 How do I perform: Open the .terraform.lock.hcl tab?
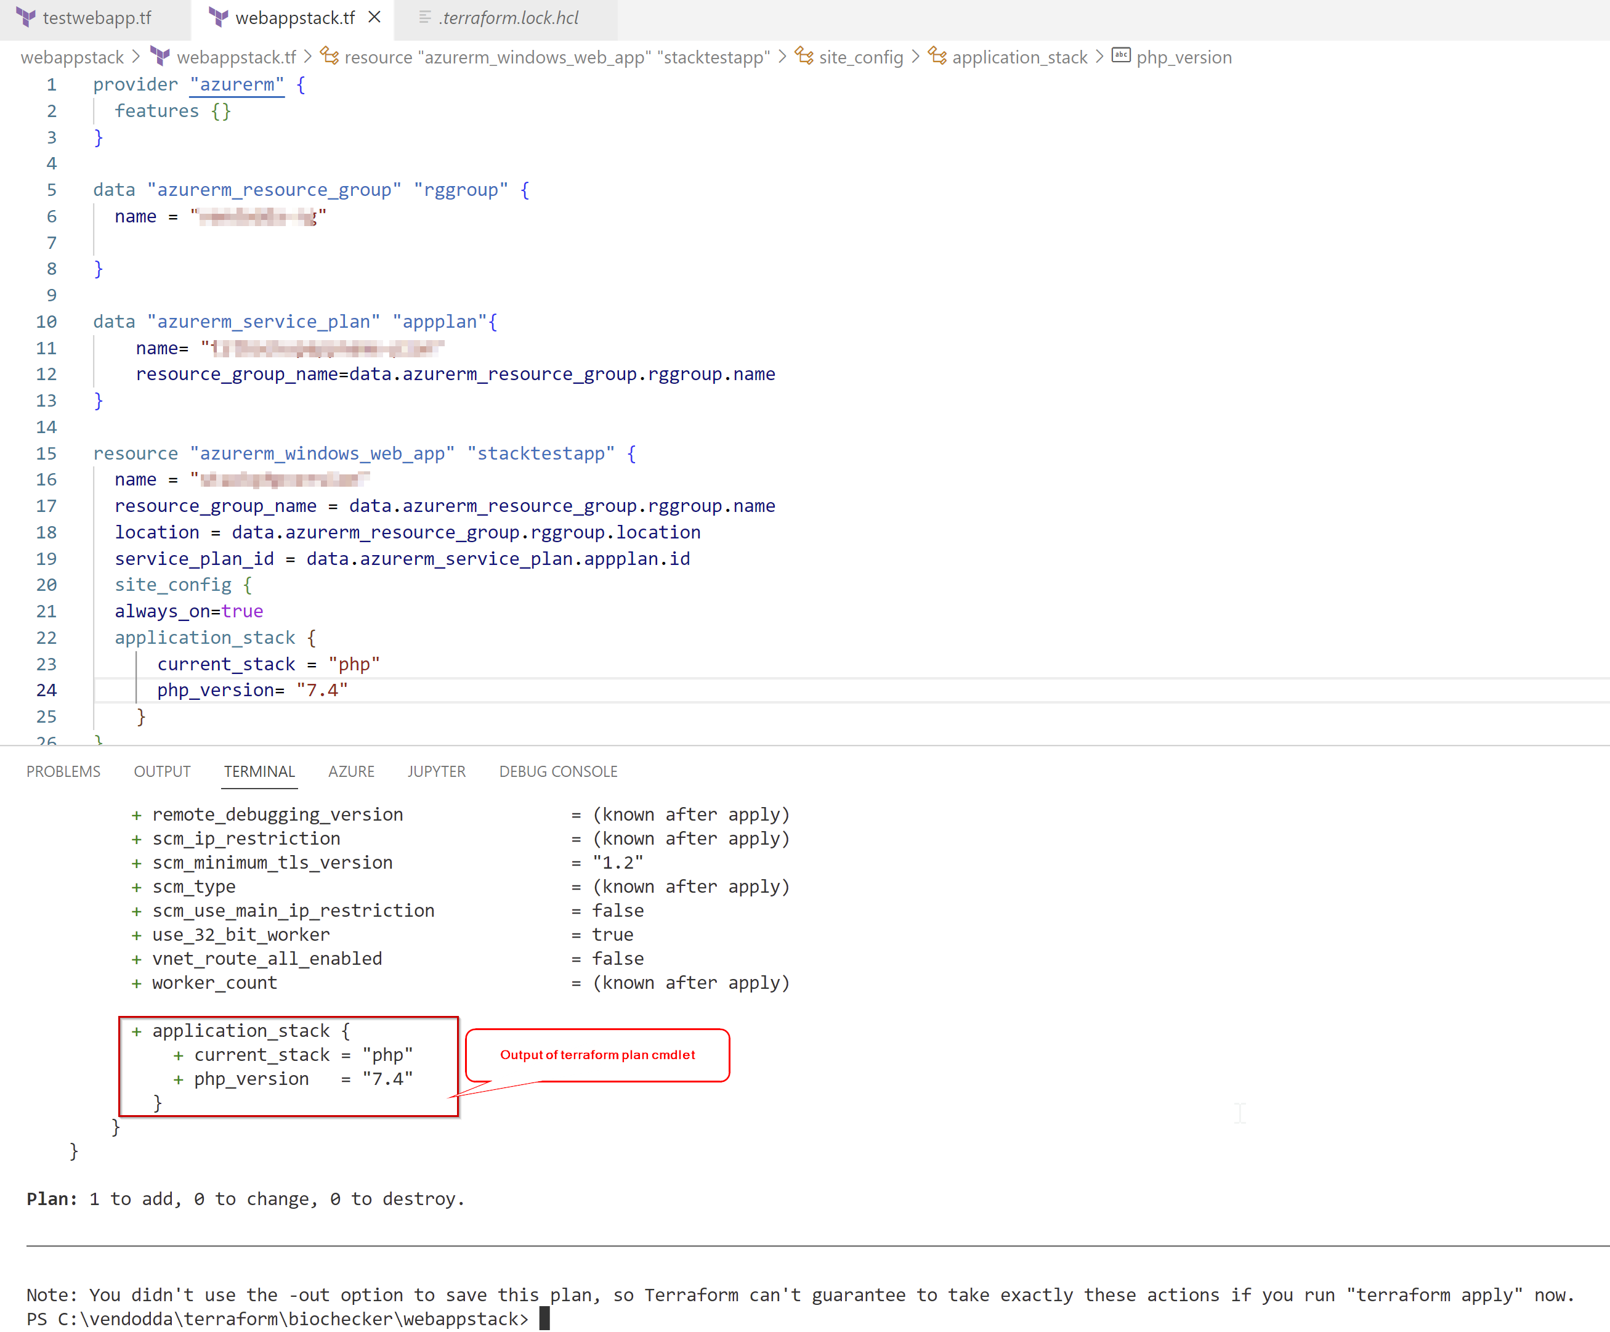coord(508,18)
